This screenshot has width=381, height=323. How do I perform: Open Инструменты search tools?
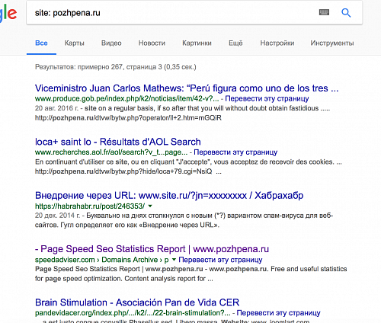coord(332,43)
